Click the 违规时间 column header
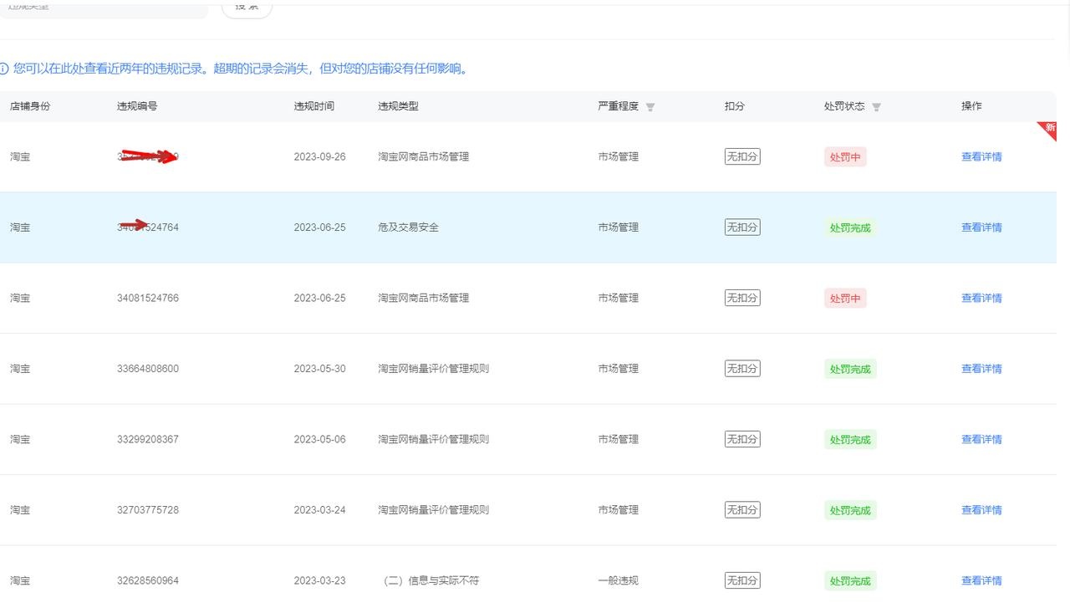 click(x=314, y=106)
